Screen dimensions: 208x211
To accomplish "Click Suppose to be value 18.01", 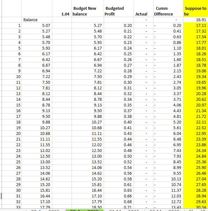I will tap(195, 48).
